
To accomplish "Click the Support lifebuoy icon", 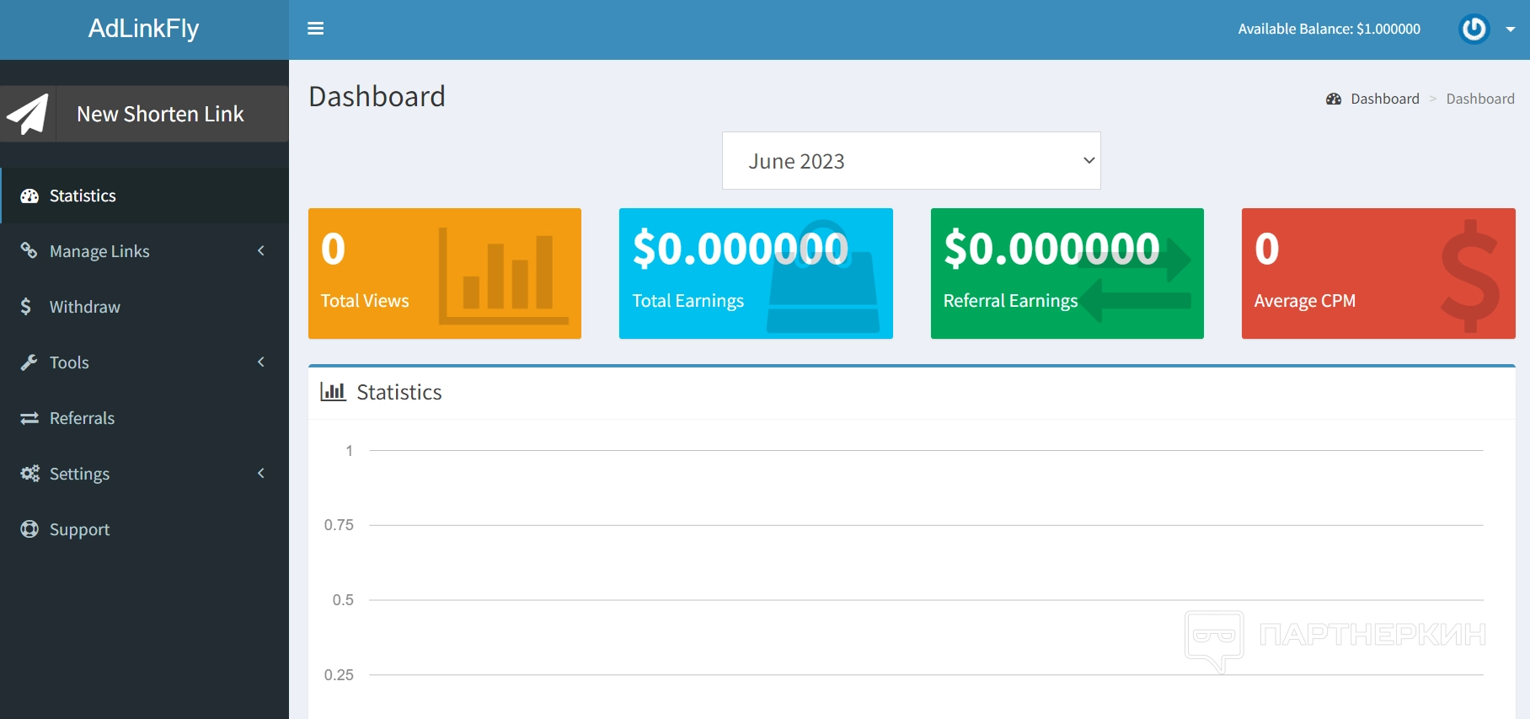I will tap(29, 529).
